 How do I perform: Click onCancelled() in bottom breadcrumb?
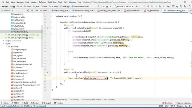pyautogui.click(x=109, y=100)
